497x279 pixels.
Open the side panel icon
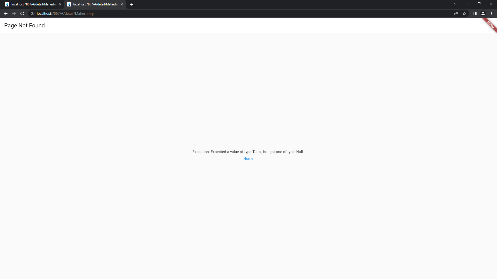point(474,13)
